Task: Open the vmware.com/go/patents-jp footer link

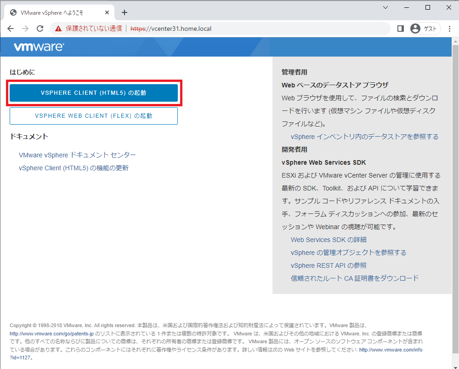Action: [52, 334]
